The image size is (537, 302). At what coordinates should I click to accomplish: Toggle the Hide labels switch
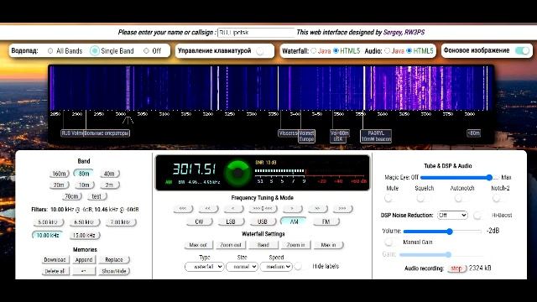tap(300, 266)
